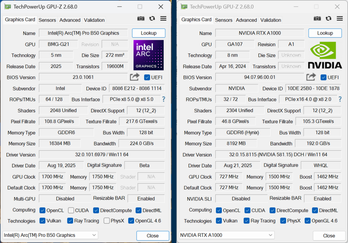Viewport: 348px width, 243px height.
Task: Click the screenshot camera icon in Intel window
Action: (x=141, y=19)
